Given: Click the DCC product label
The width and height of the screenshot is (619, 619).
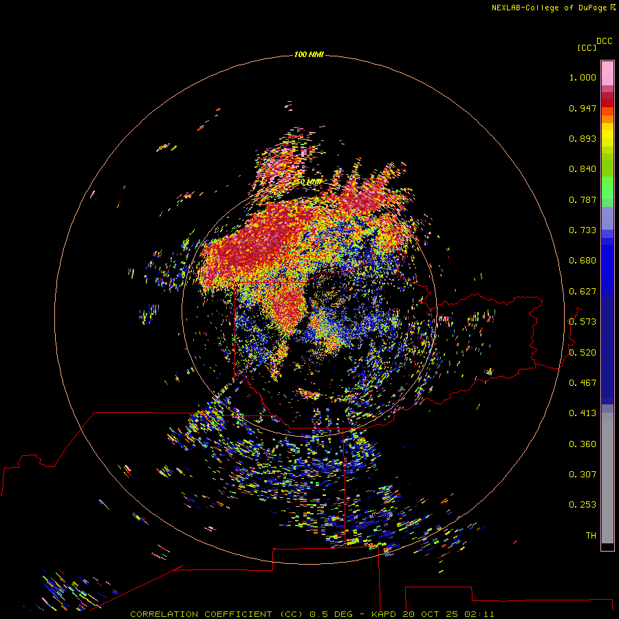Looking at the screenshot, I should pyautogui.click(x=604, y=41).
